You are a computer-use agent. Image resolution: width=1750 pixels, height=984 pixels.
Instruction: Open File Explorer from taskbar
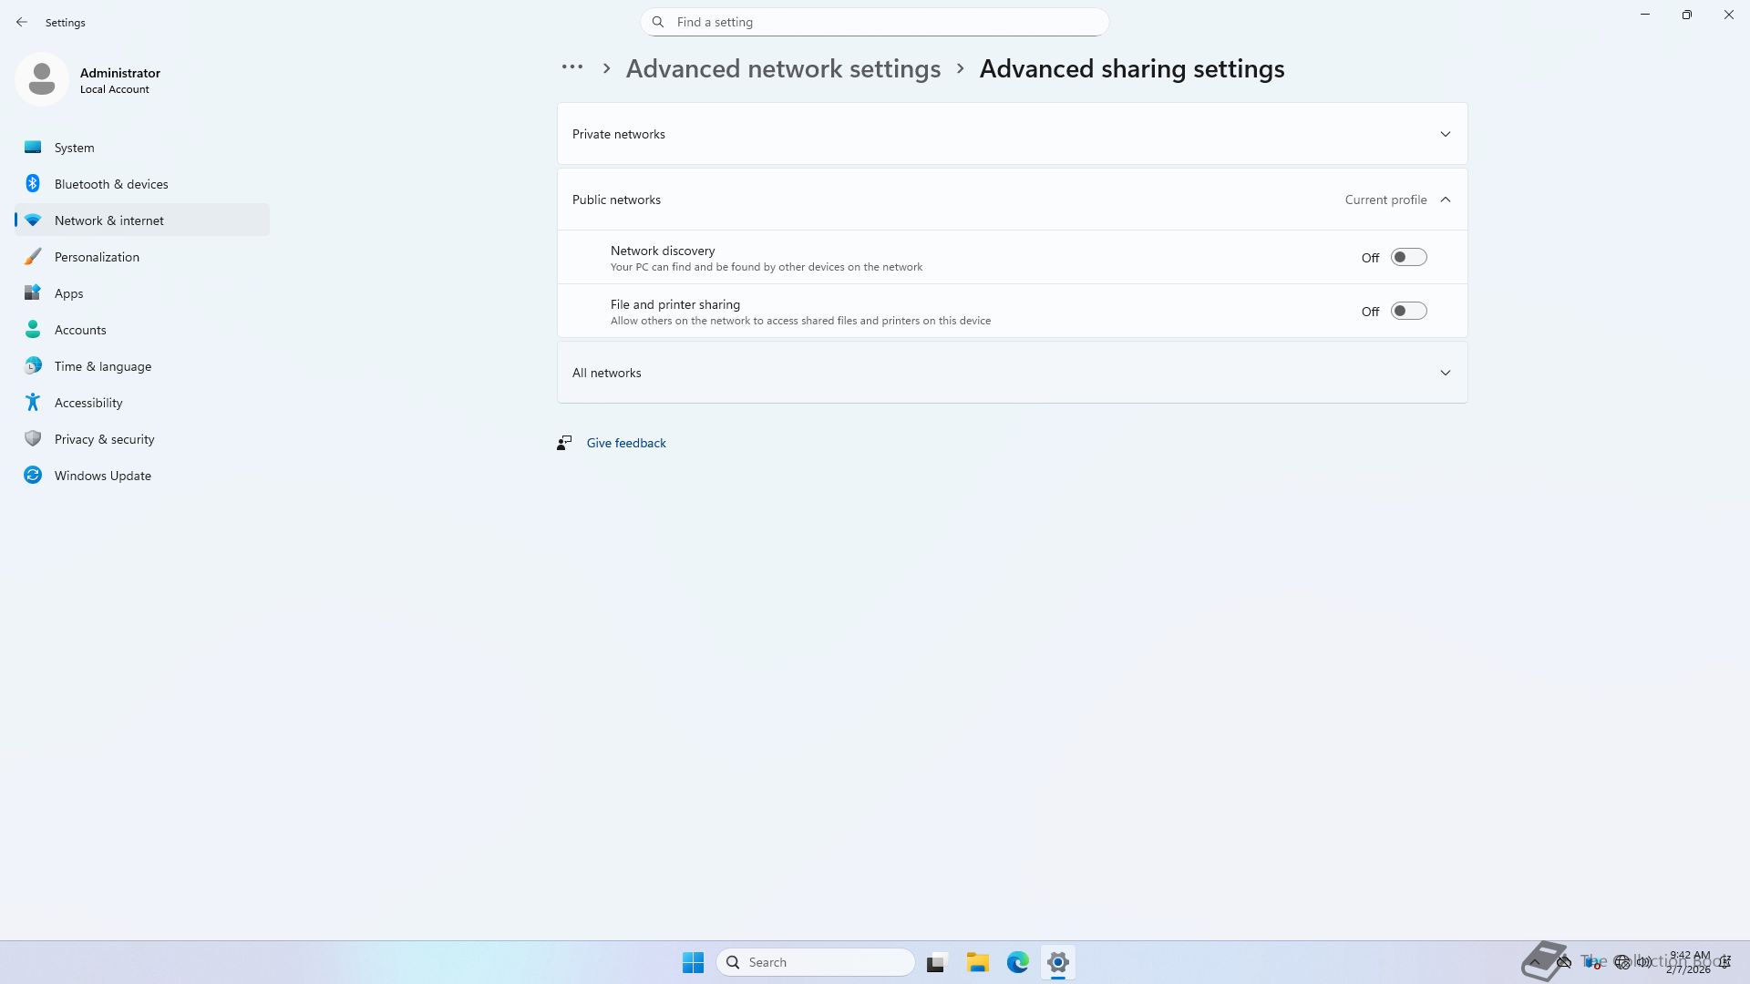click(x=977, y=962)
